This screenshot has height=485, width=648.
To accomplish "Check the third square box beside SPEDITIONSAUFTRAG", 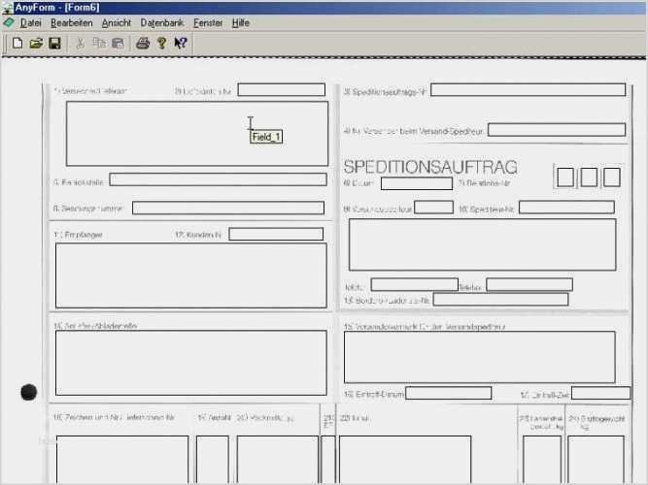I will point(612,177).
